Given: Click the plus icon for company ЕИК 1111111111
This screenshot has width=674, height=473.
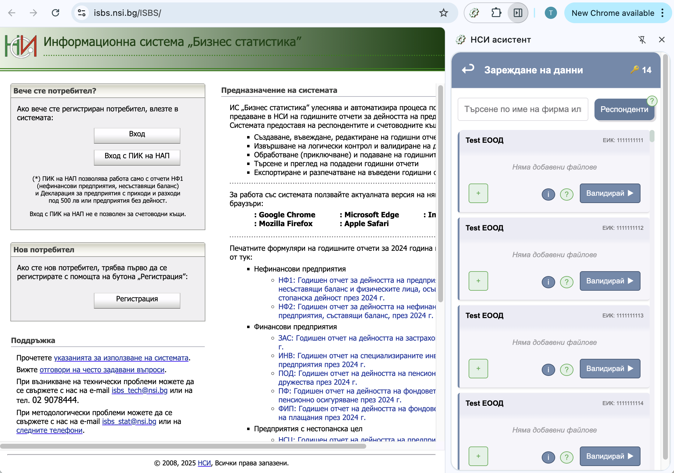Looking at the screenshot, I should pos(478,193).
